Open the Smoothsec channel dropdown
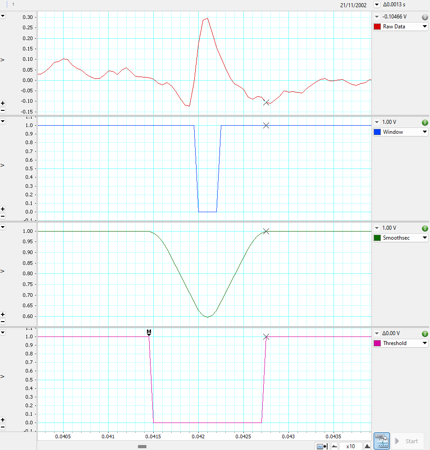The image size is (430, 450). coord(425,238)
